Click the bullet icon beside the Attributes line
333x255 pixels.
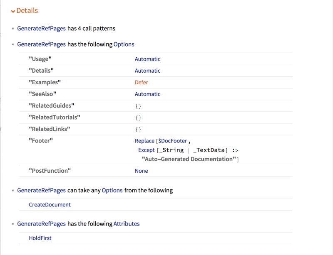pos(13,223)
